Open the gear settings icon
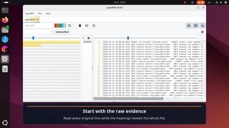229x128 pixels. click(x=202, y=32)
